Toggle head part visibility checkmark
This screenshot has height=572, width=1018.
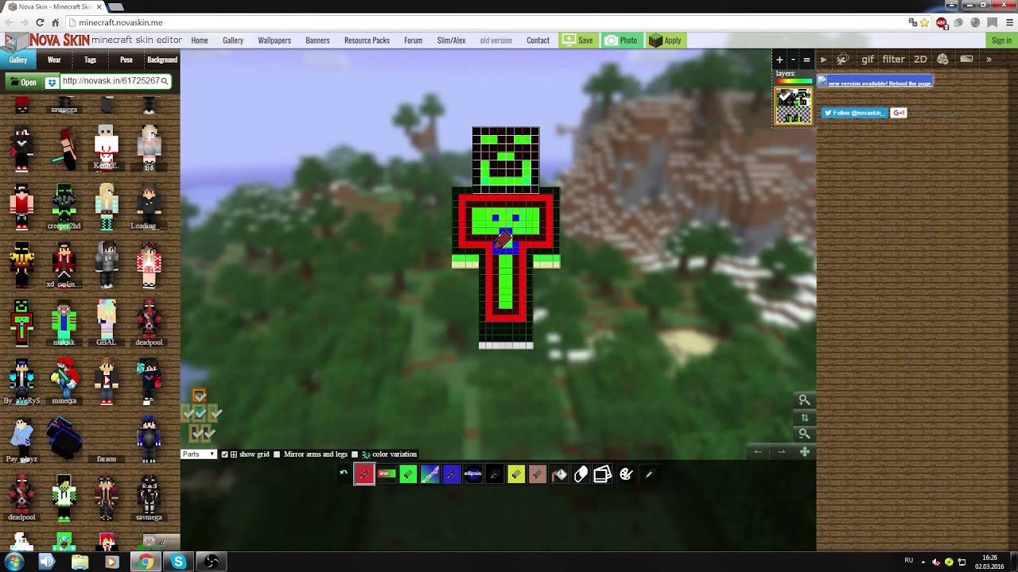click(x=200, y=396)
